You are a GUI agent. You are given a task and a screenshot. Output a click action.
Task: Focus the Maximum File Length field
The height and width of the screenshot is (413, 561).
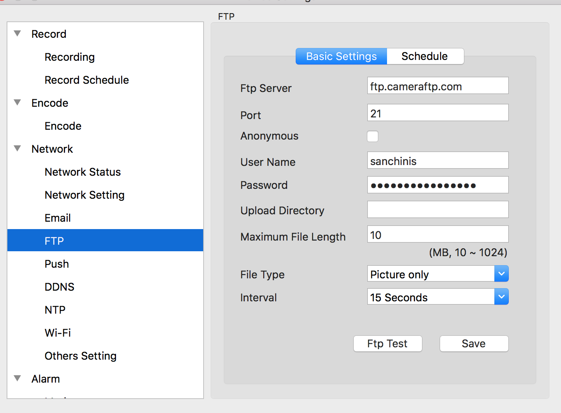438,234
